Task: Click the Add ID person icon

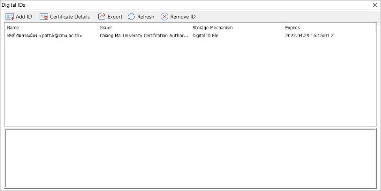Action: pyautogui.click(x=10, y=17)
